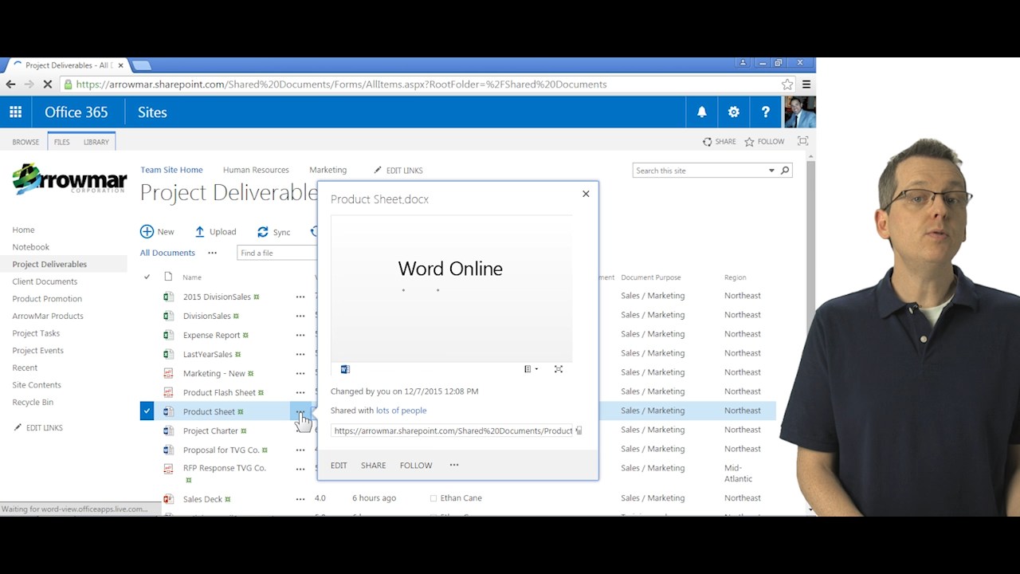Image resolution: width=1020 pixels, height=574 pixels.
Task: Click FOLLOW in the callout footer
Action: [x=416, y=466]
